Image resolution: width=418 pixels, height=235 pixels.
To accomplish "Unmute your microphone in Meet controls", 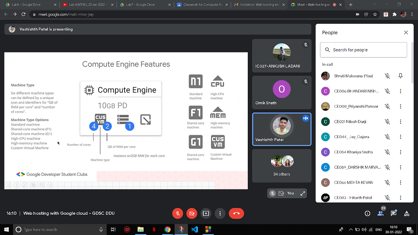I will (177, 213).
